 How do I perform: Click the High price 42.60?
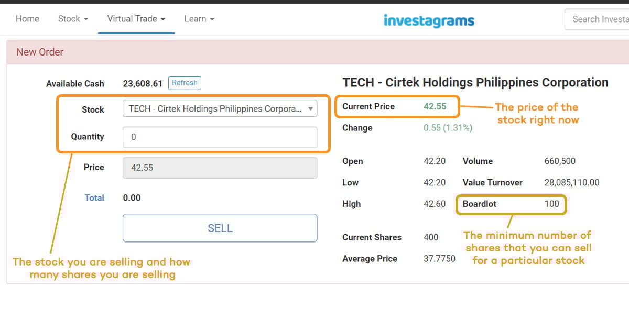pyautogui.click(x=435, y=204)
